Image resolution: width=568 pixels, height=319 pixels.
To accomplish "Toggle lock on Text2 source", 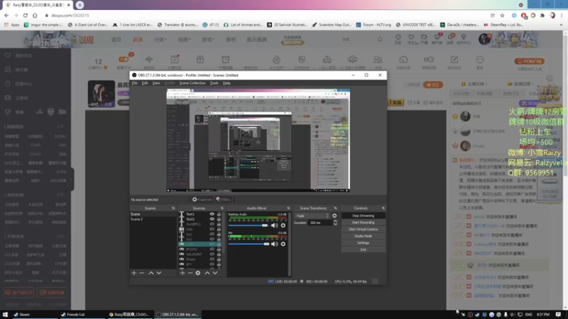I will 219,219.
